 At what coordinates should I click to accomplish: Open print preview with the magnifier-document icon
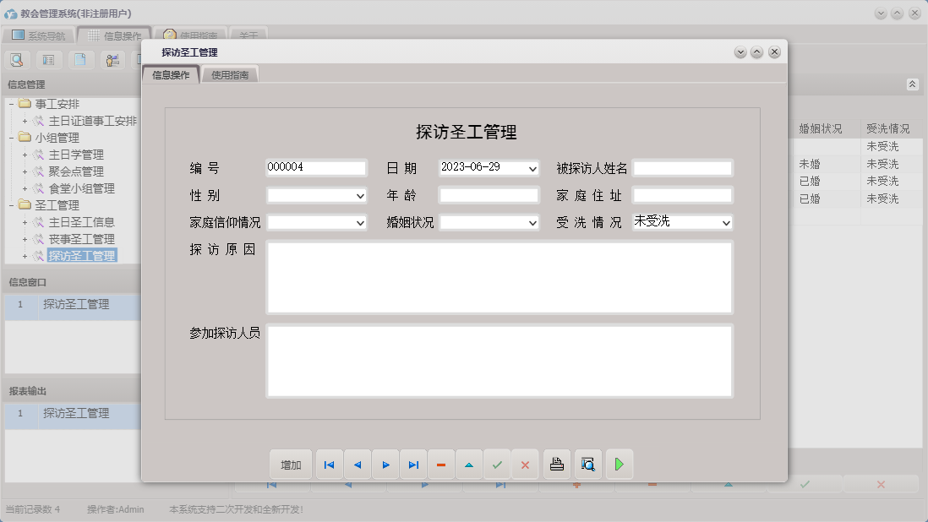(x=587, y=464)
